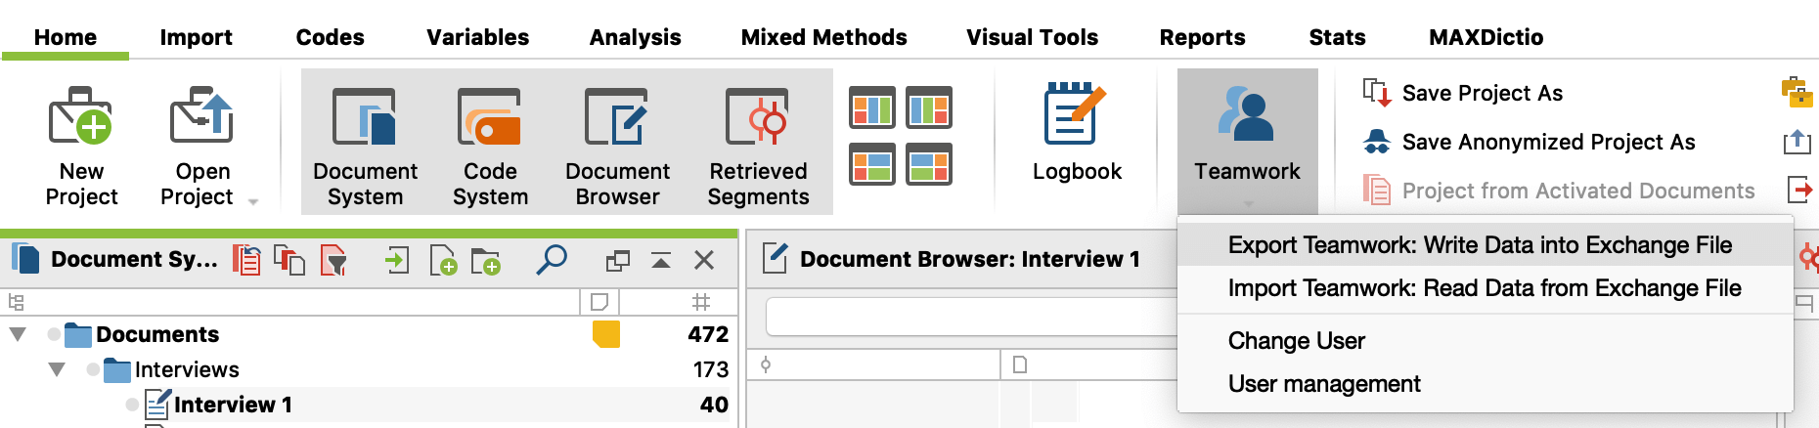Expand the Open Project dropdown arrow

pos(253,202)
